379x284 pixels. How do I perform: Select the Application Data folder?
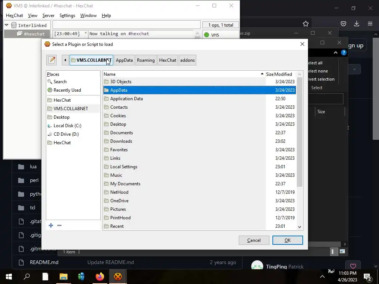[199, 98]
